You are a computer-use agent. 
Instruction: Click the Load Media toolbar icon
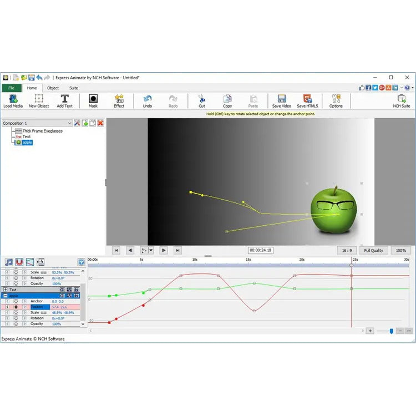[x=13, y=100]
